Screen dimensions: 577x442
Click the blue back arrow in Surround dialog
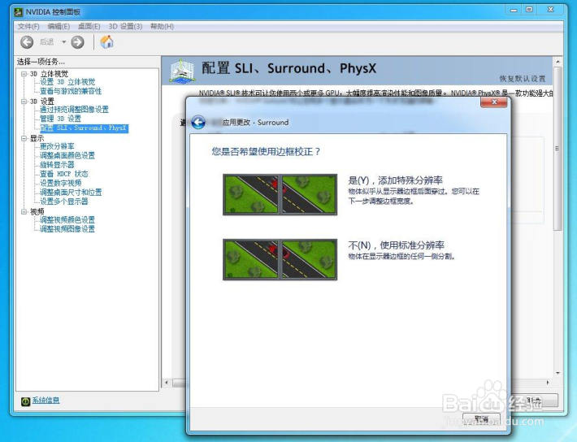point(198,122)
